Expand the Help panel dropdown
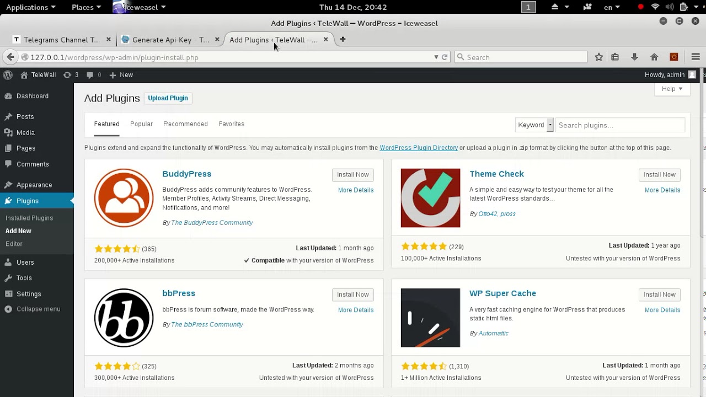This screenshot has height=397, width=706. (x=672, y=89)
